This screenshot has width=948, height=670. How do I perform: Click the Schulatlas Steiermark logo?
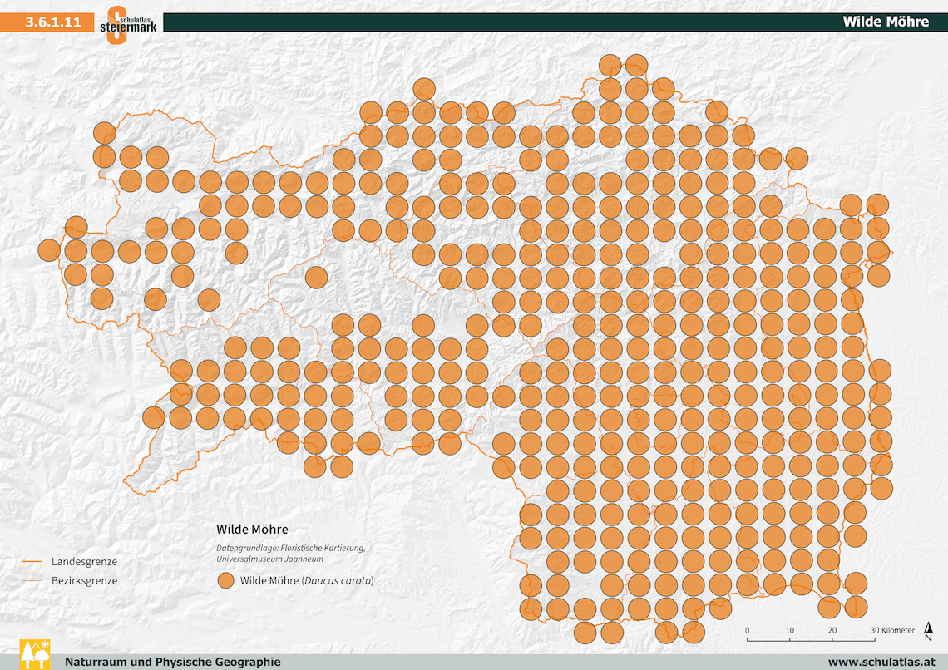point(127,24)
